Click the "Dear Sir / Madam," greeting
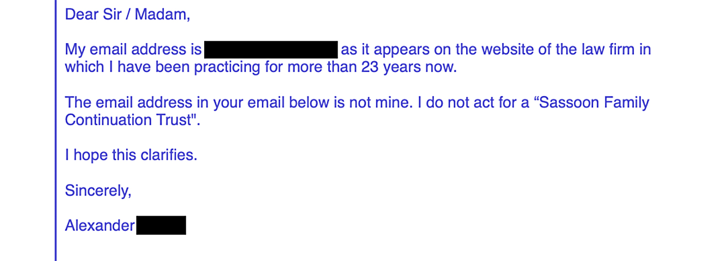Screen dimensions: 724x261 [127, 14]
